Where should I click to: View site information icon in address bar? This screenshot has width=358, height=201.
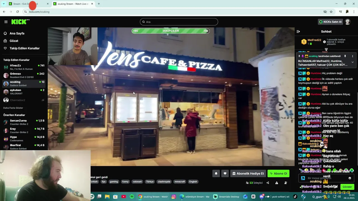pyautogui.click(x=25, y=12)
